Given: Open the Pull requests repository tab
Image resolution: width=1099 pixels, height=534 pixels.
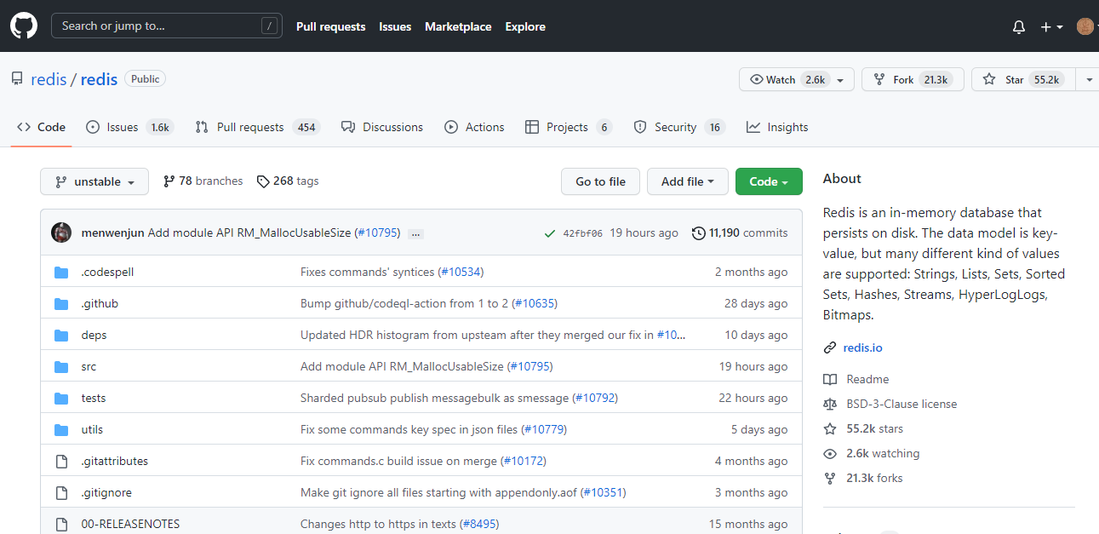Looking at the screenshot, I should coord(249,127).
